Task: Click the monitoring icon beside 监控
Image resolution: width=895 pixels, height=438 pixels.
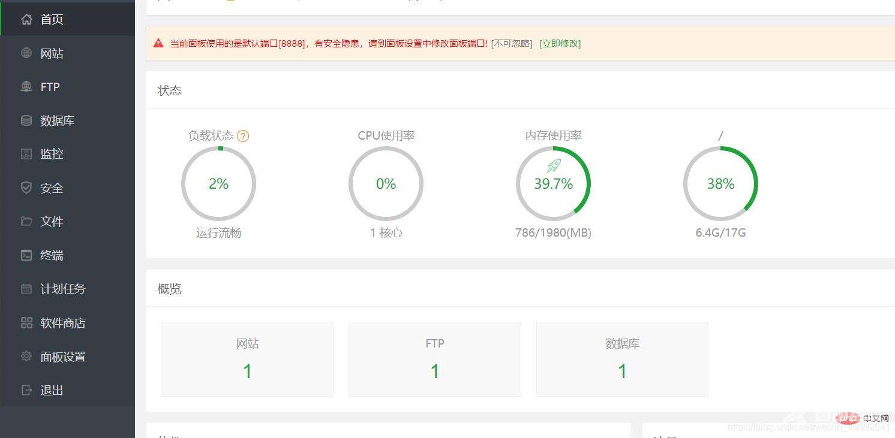Action: (x=26, y=154)
